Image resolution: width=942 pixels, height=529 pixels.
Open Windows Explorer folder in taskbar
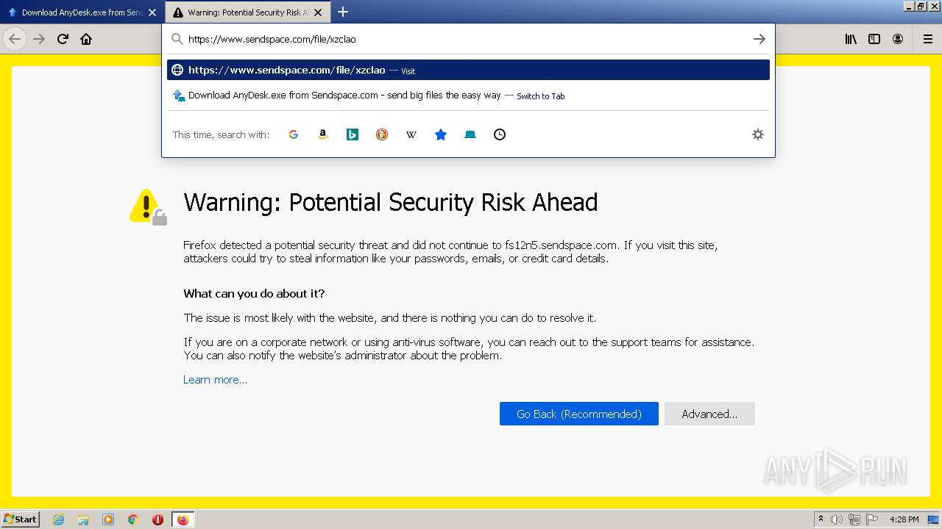pyautogui.click(x=83, y=519)
